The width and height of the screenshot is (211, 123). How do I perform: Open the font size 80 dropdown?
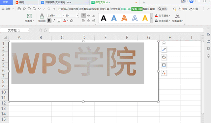(x=77, y=16)
